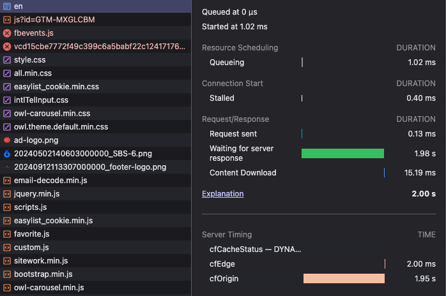Click the red error icon for vcd15cbe7772 request
446x296 pixels.
6,47
